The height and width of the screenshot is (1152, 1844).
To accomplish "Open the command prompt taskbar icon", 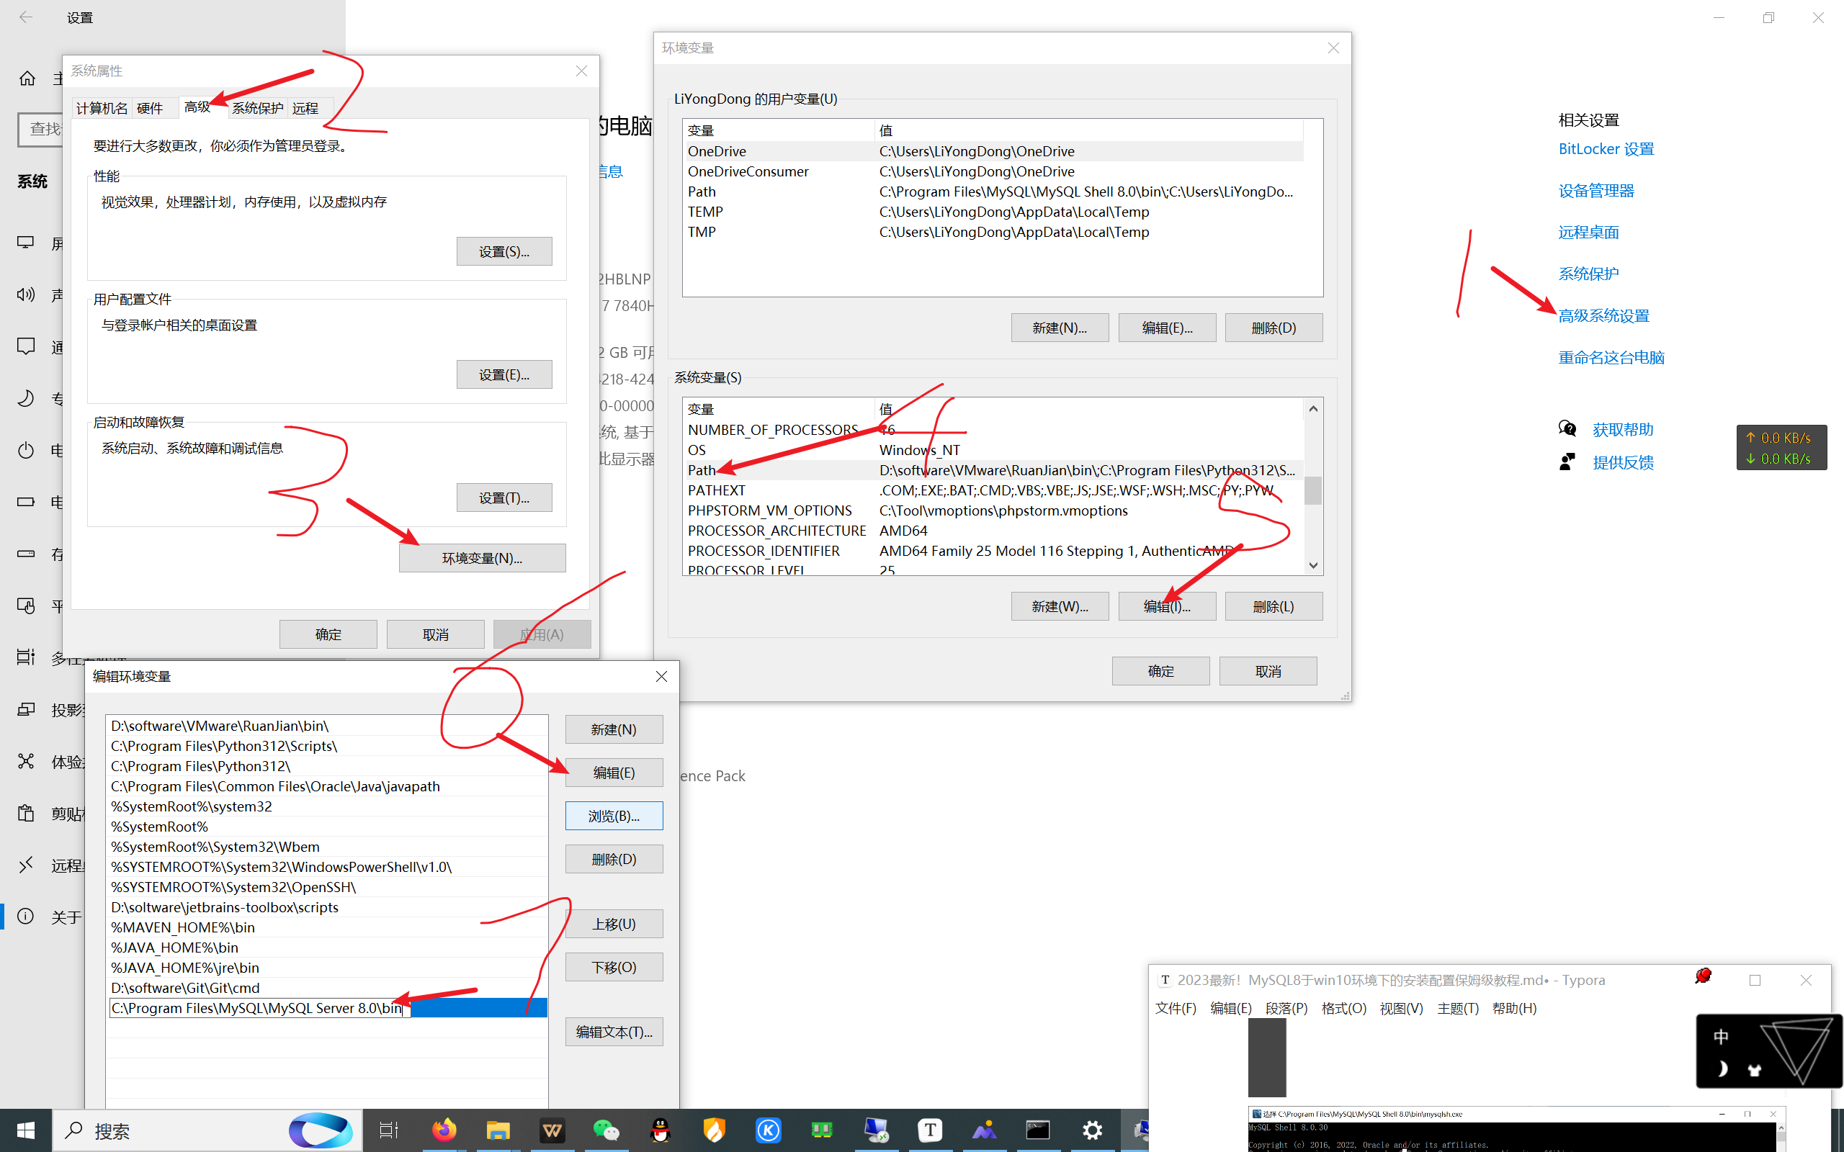I will pos(1038,1130).
